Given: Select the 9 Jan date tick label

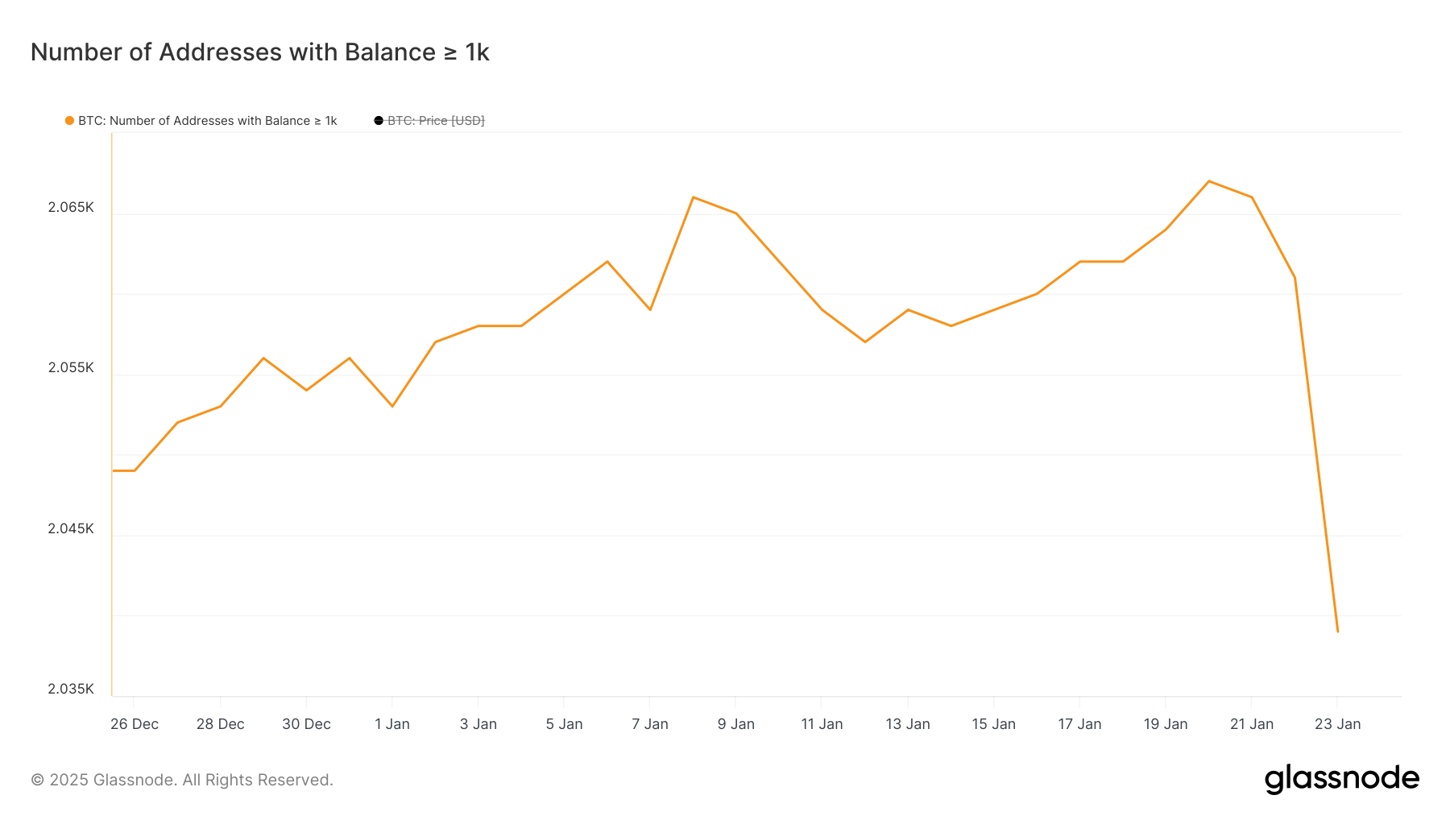Looking at the screenshot, I should [x=735, y=724].
